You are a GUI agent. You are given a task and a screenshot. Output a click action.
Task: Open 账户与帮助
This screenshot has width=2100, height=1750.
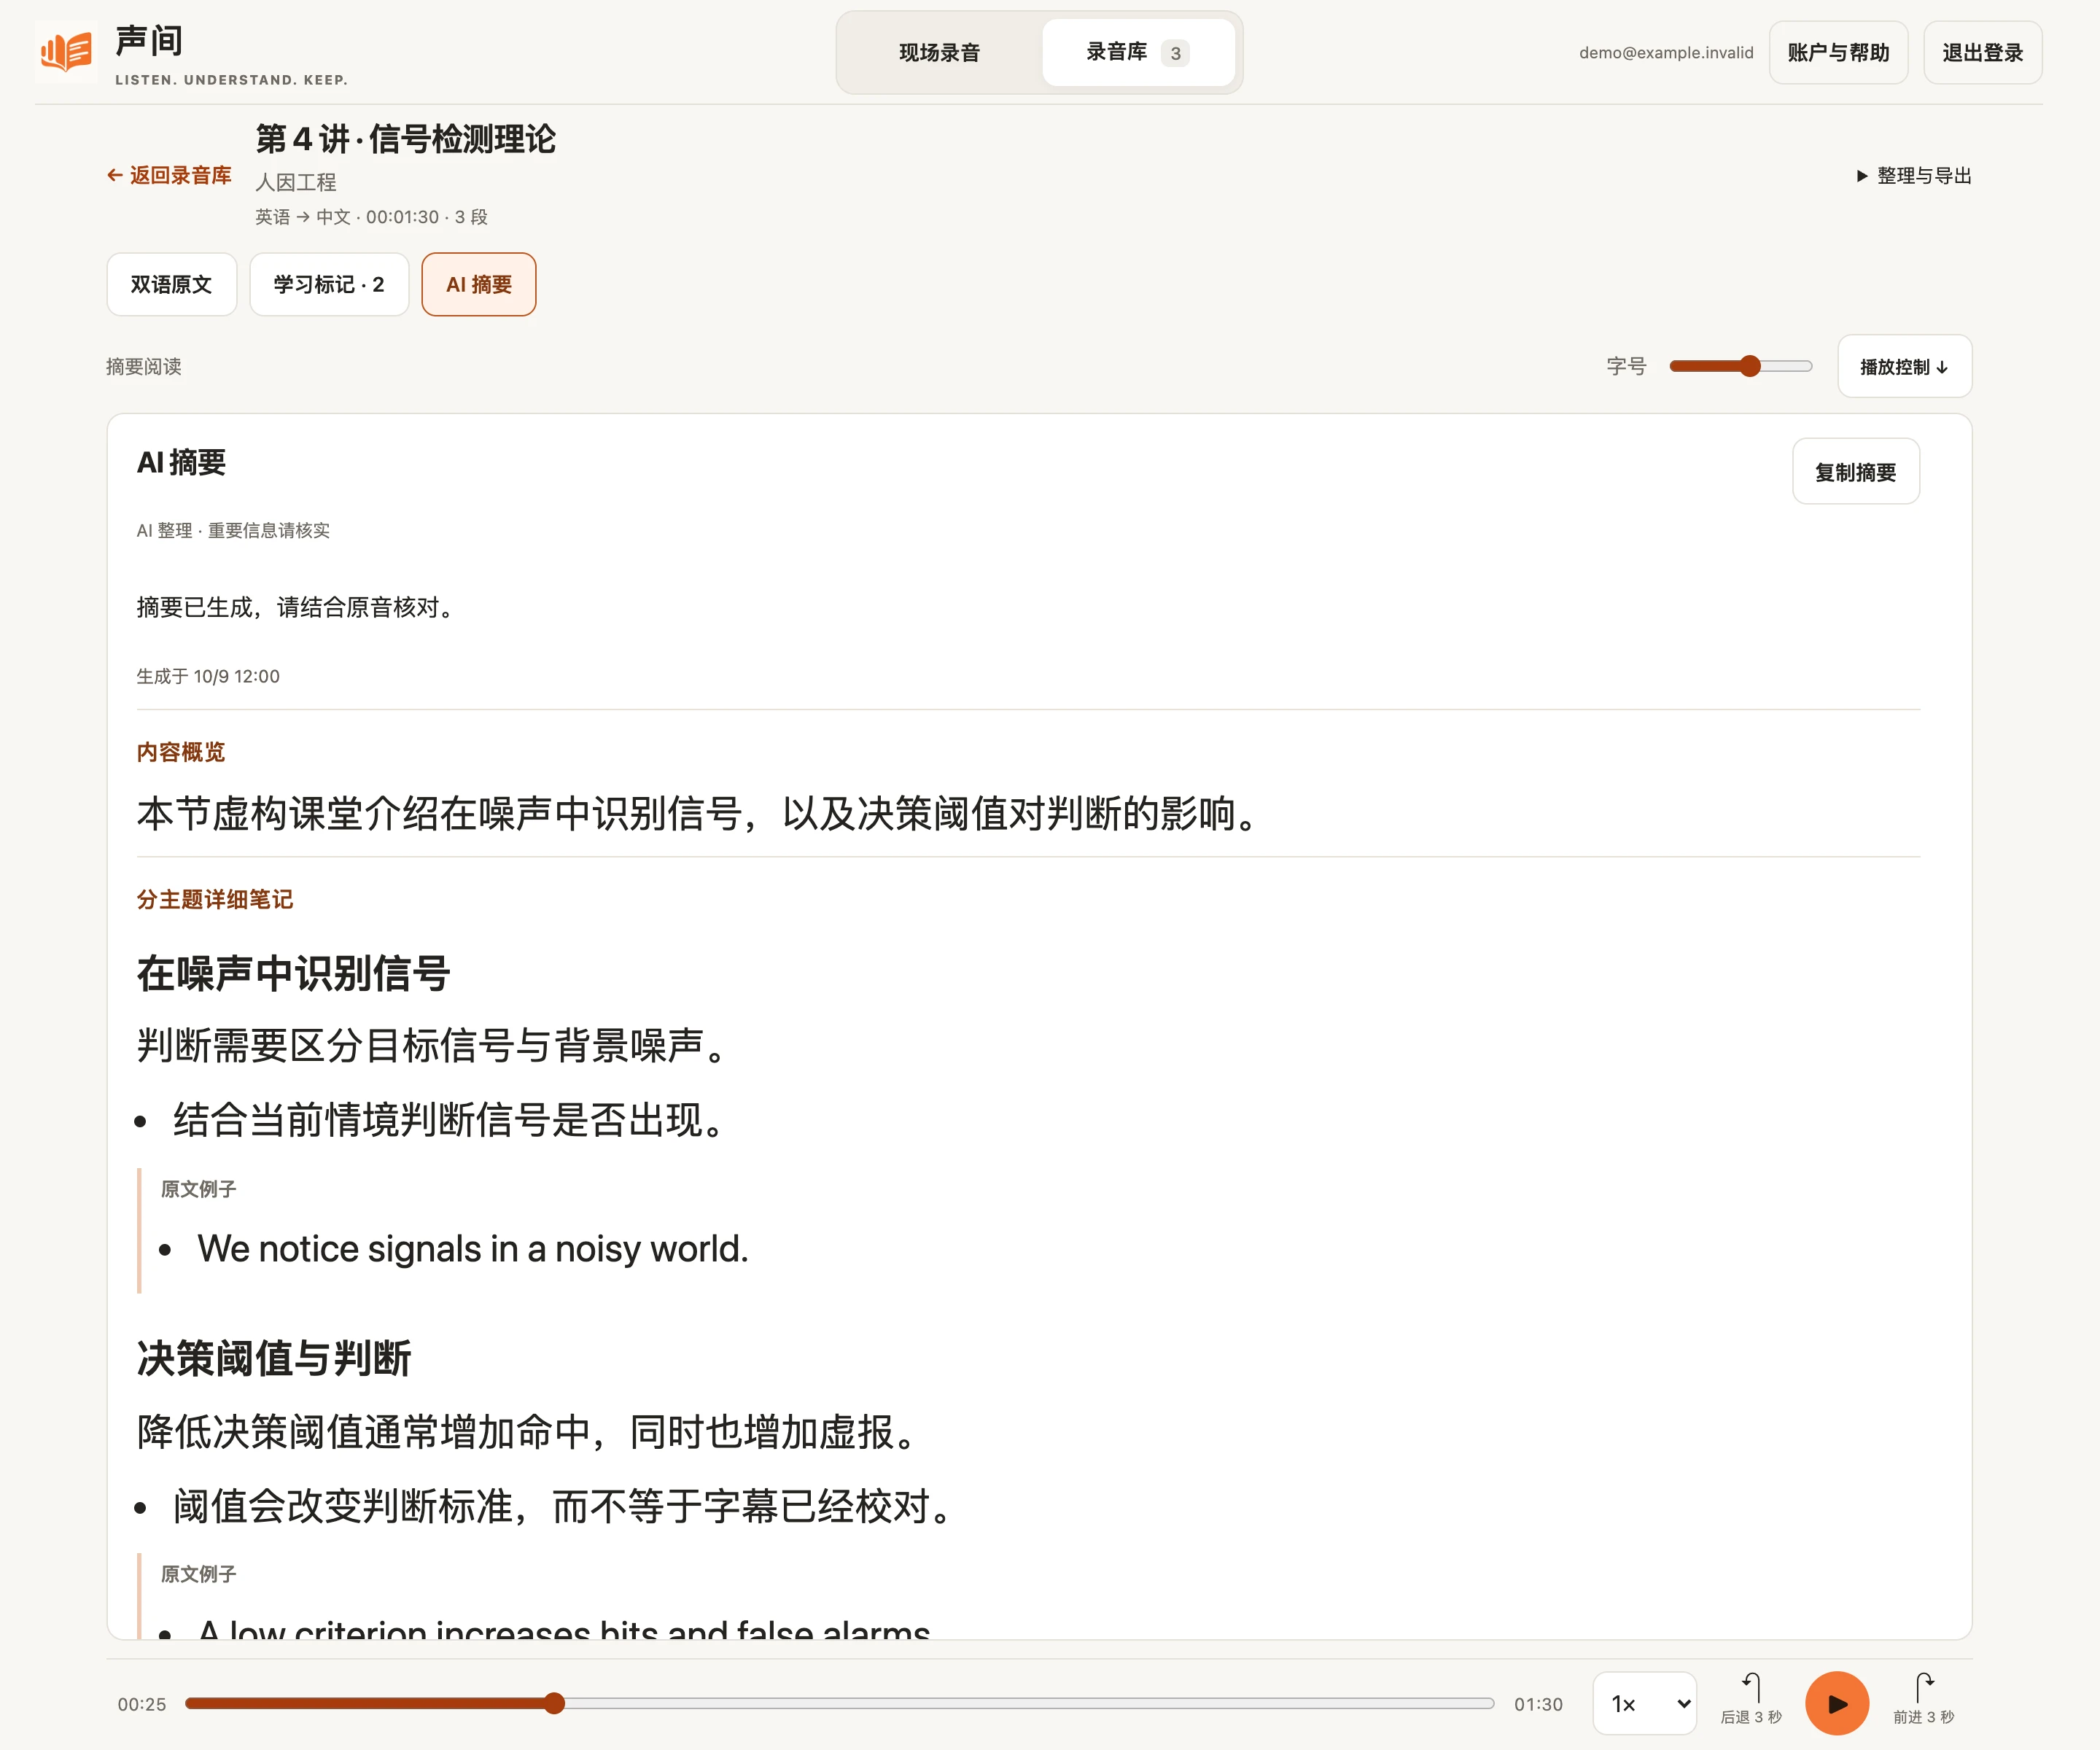(x=1838, y=53)
